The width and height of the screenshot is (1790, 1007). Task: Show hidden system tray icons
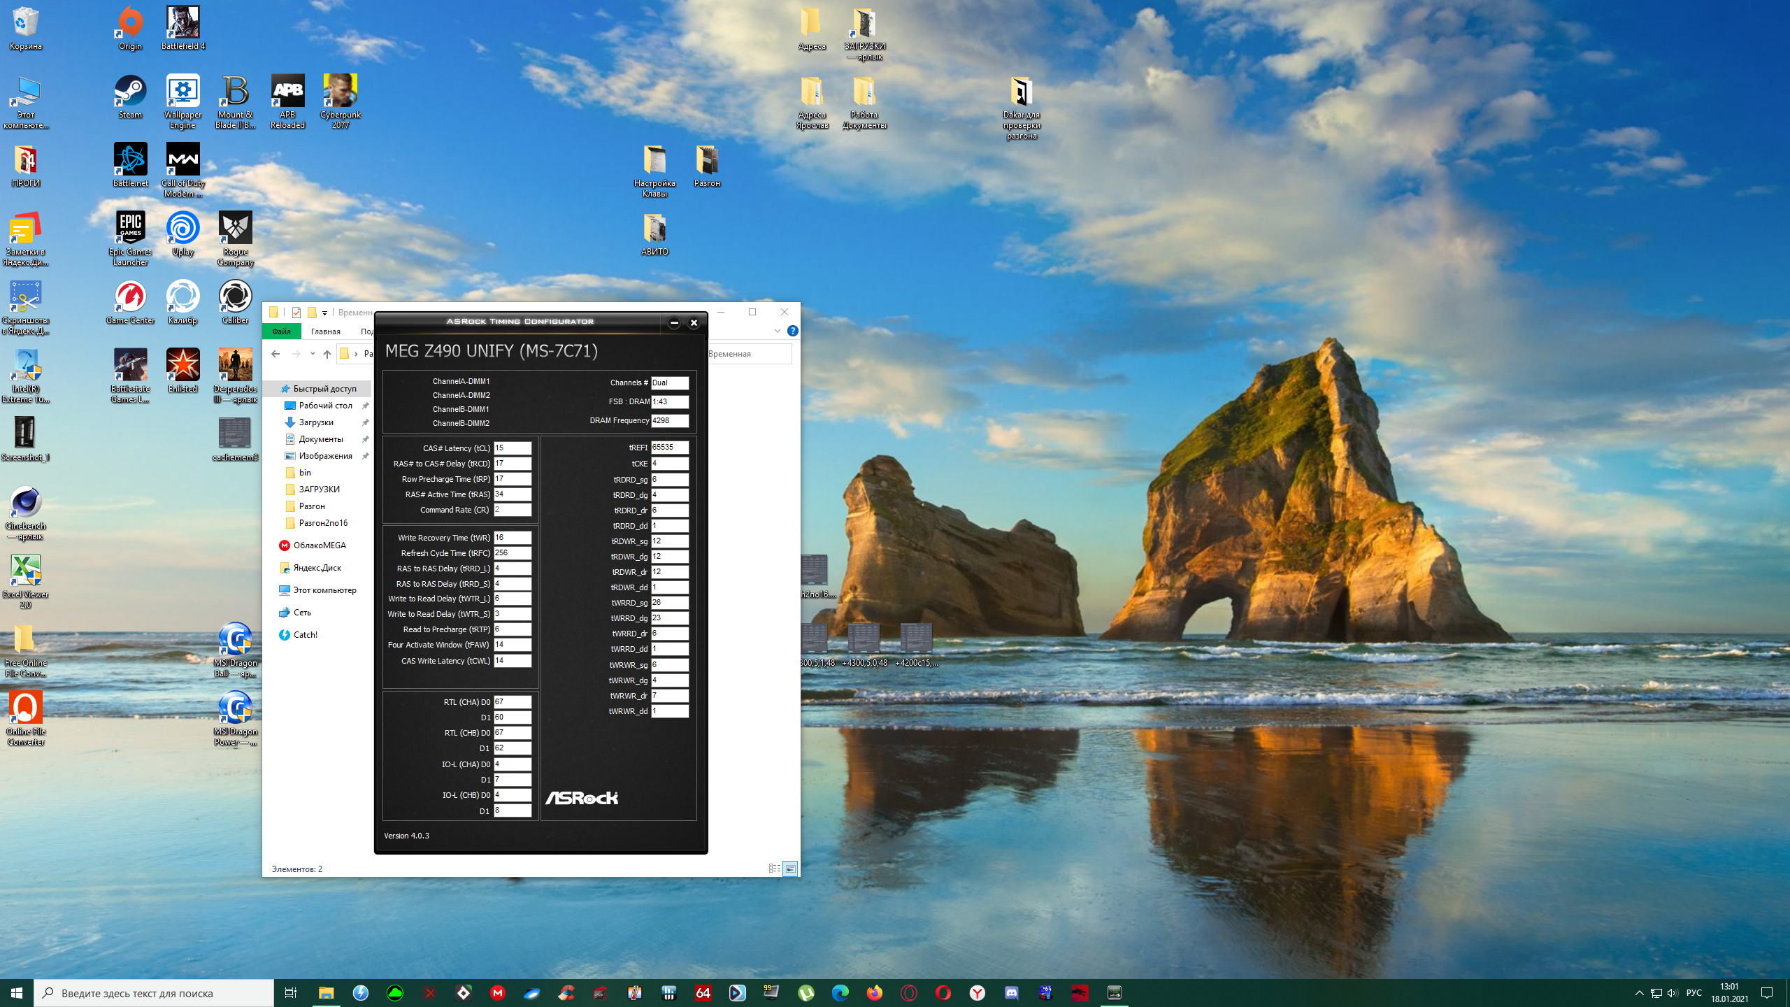tap(1639, 993)
